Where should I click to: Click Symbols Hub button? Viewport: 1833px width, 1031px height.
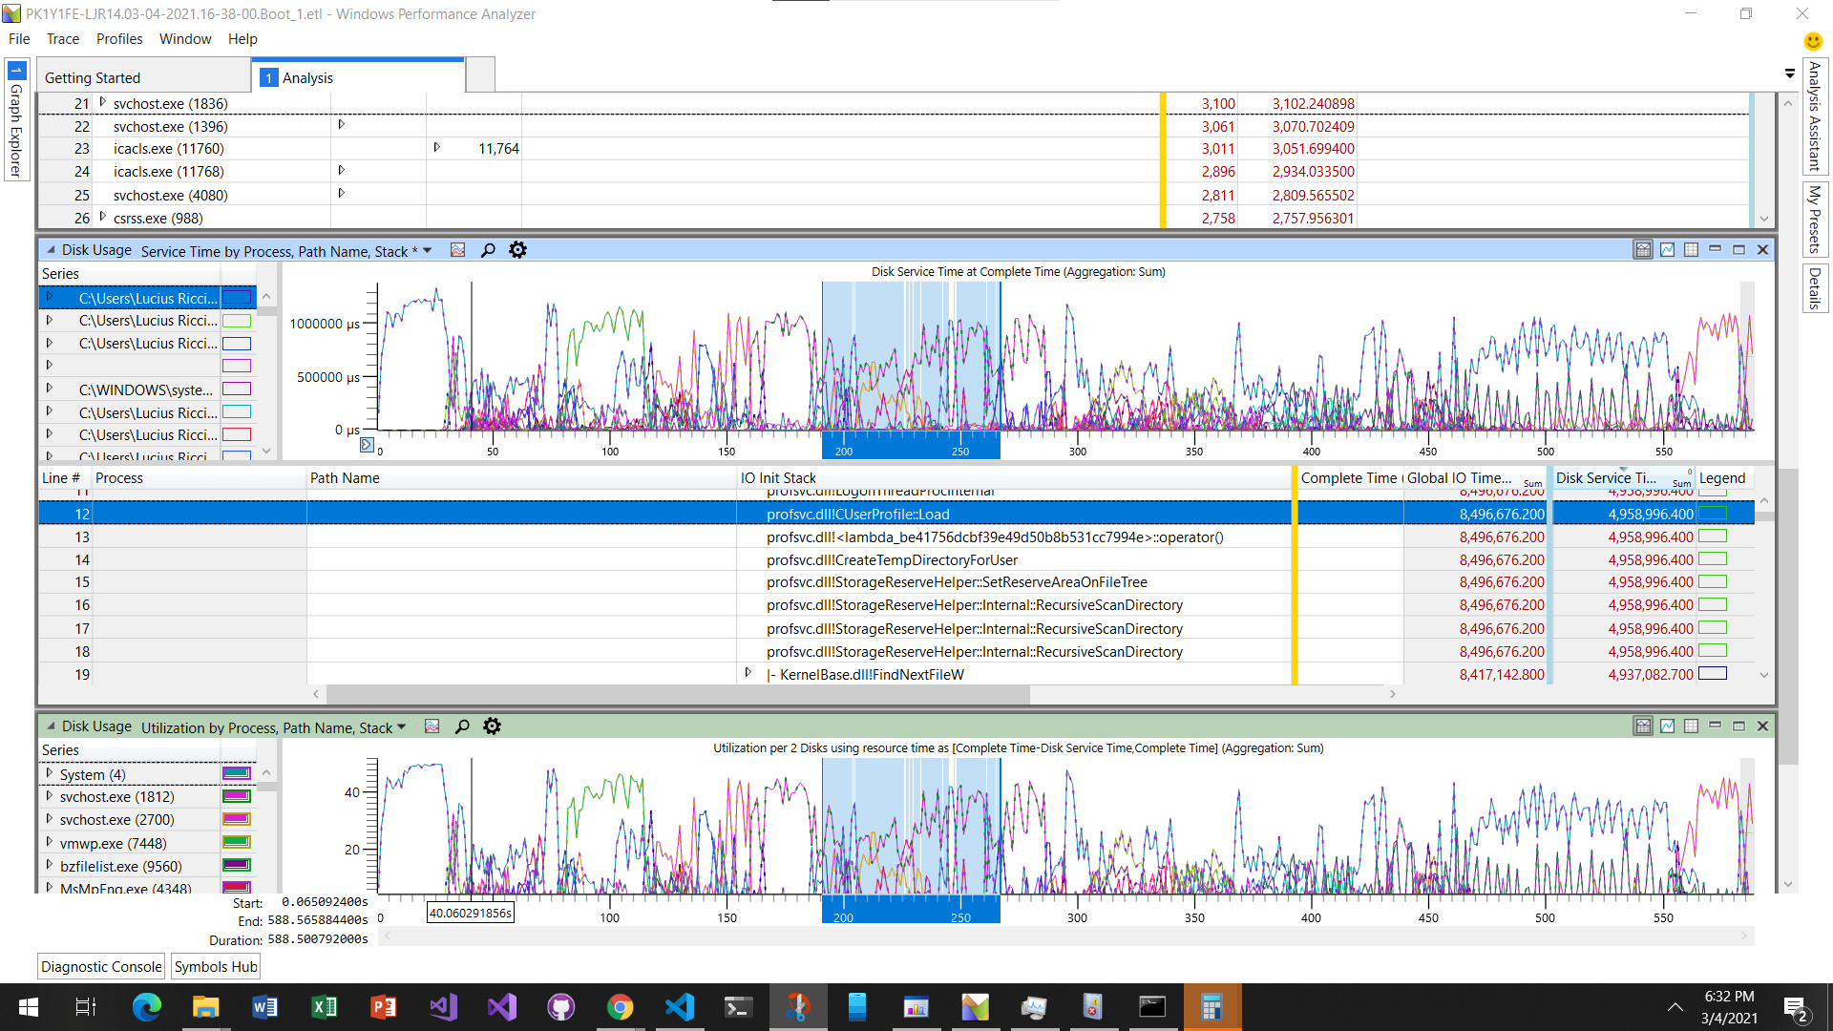click(x=216, y=967)
